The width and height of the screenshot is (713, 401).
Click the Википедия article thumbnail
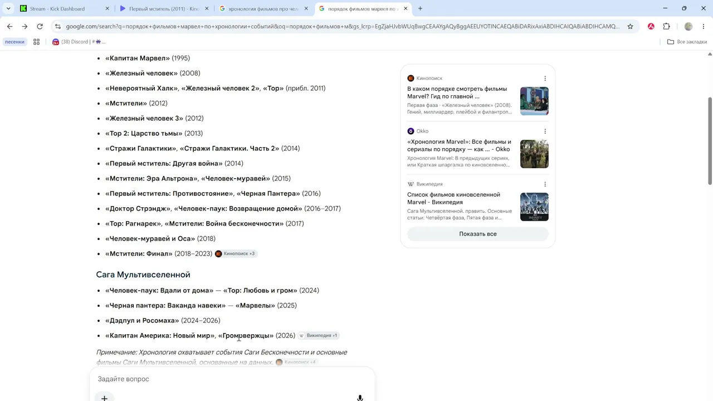pyautogui.click(x=534, y=207)
